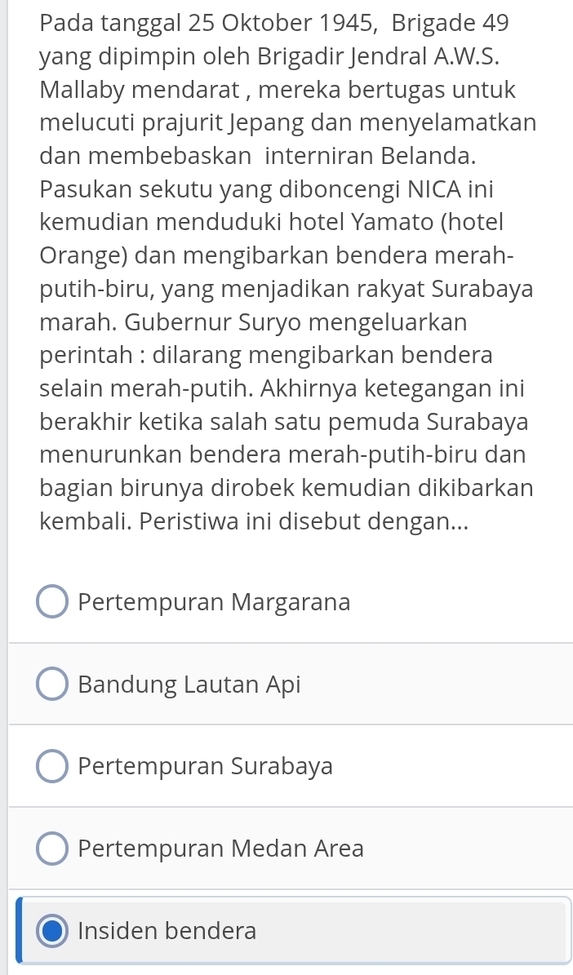Click the empty area right of Pertempuran Surabaya
The image size is (573, 975).
[453, 766]
